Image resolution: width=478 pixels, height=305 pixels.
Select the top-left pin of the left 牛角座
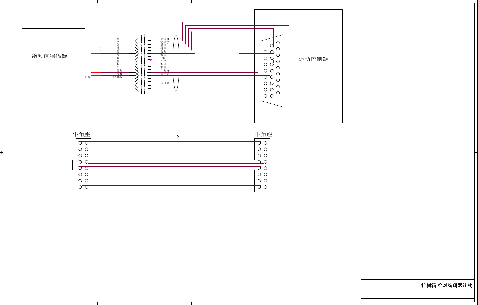[80, 143]
